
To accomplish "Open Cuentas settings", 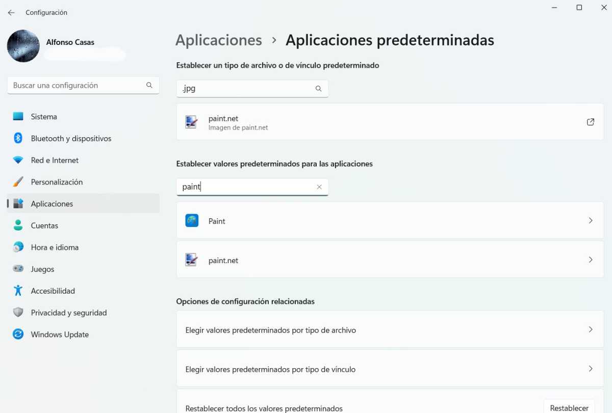I will coord(83,225).
